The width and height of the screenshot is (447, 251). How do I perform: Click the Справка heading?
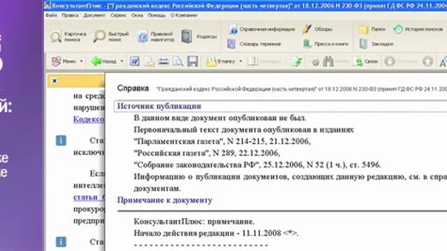[x=133, y=89]
